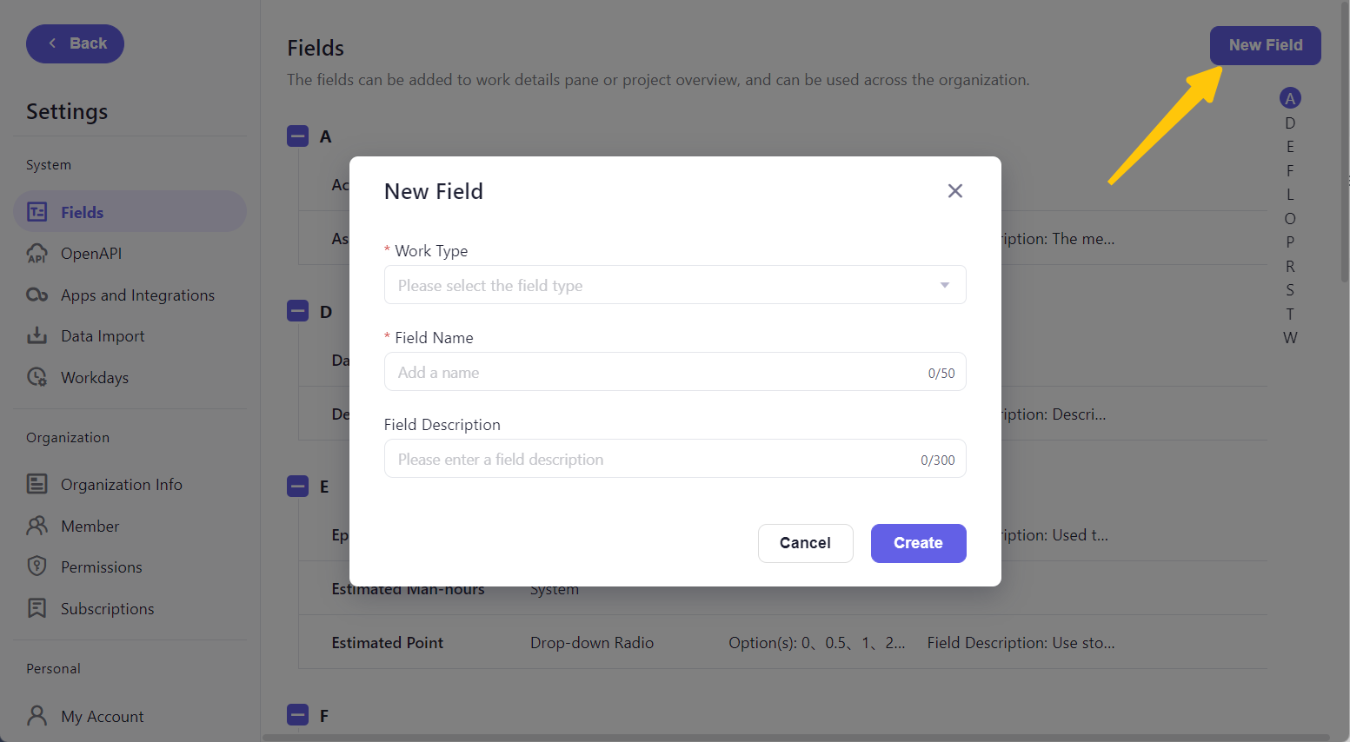Cancel the New Field dialog
The width and height of the screenshot is (1350, 742).
point(805,543)
